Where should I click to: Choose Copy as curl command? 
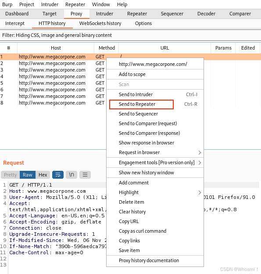155,231
